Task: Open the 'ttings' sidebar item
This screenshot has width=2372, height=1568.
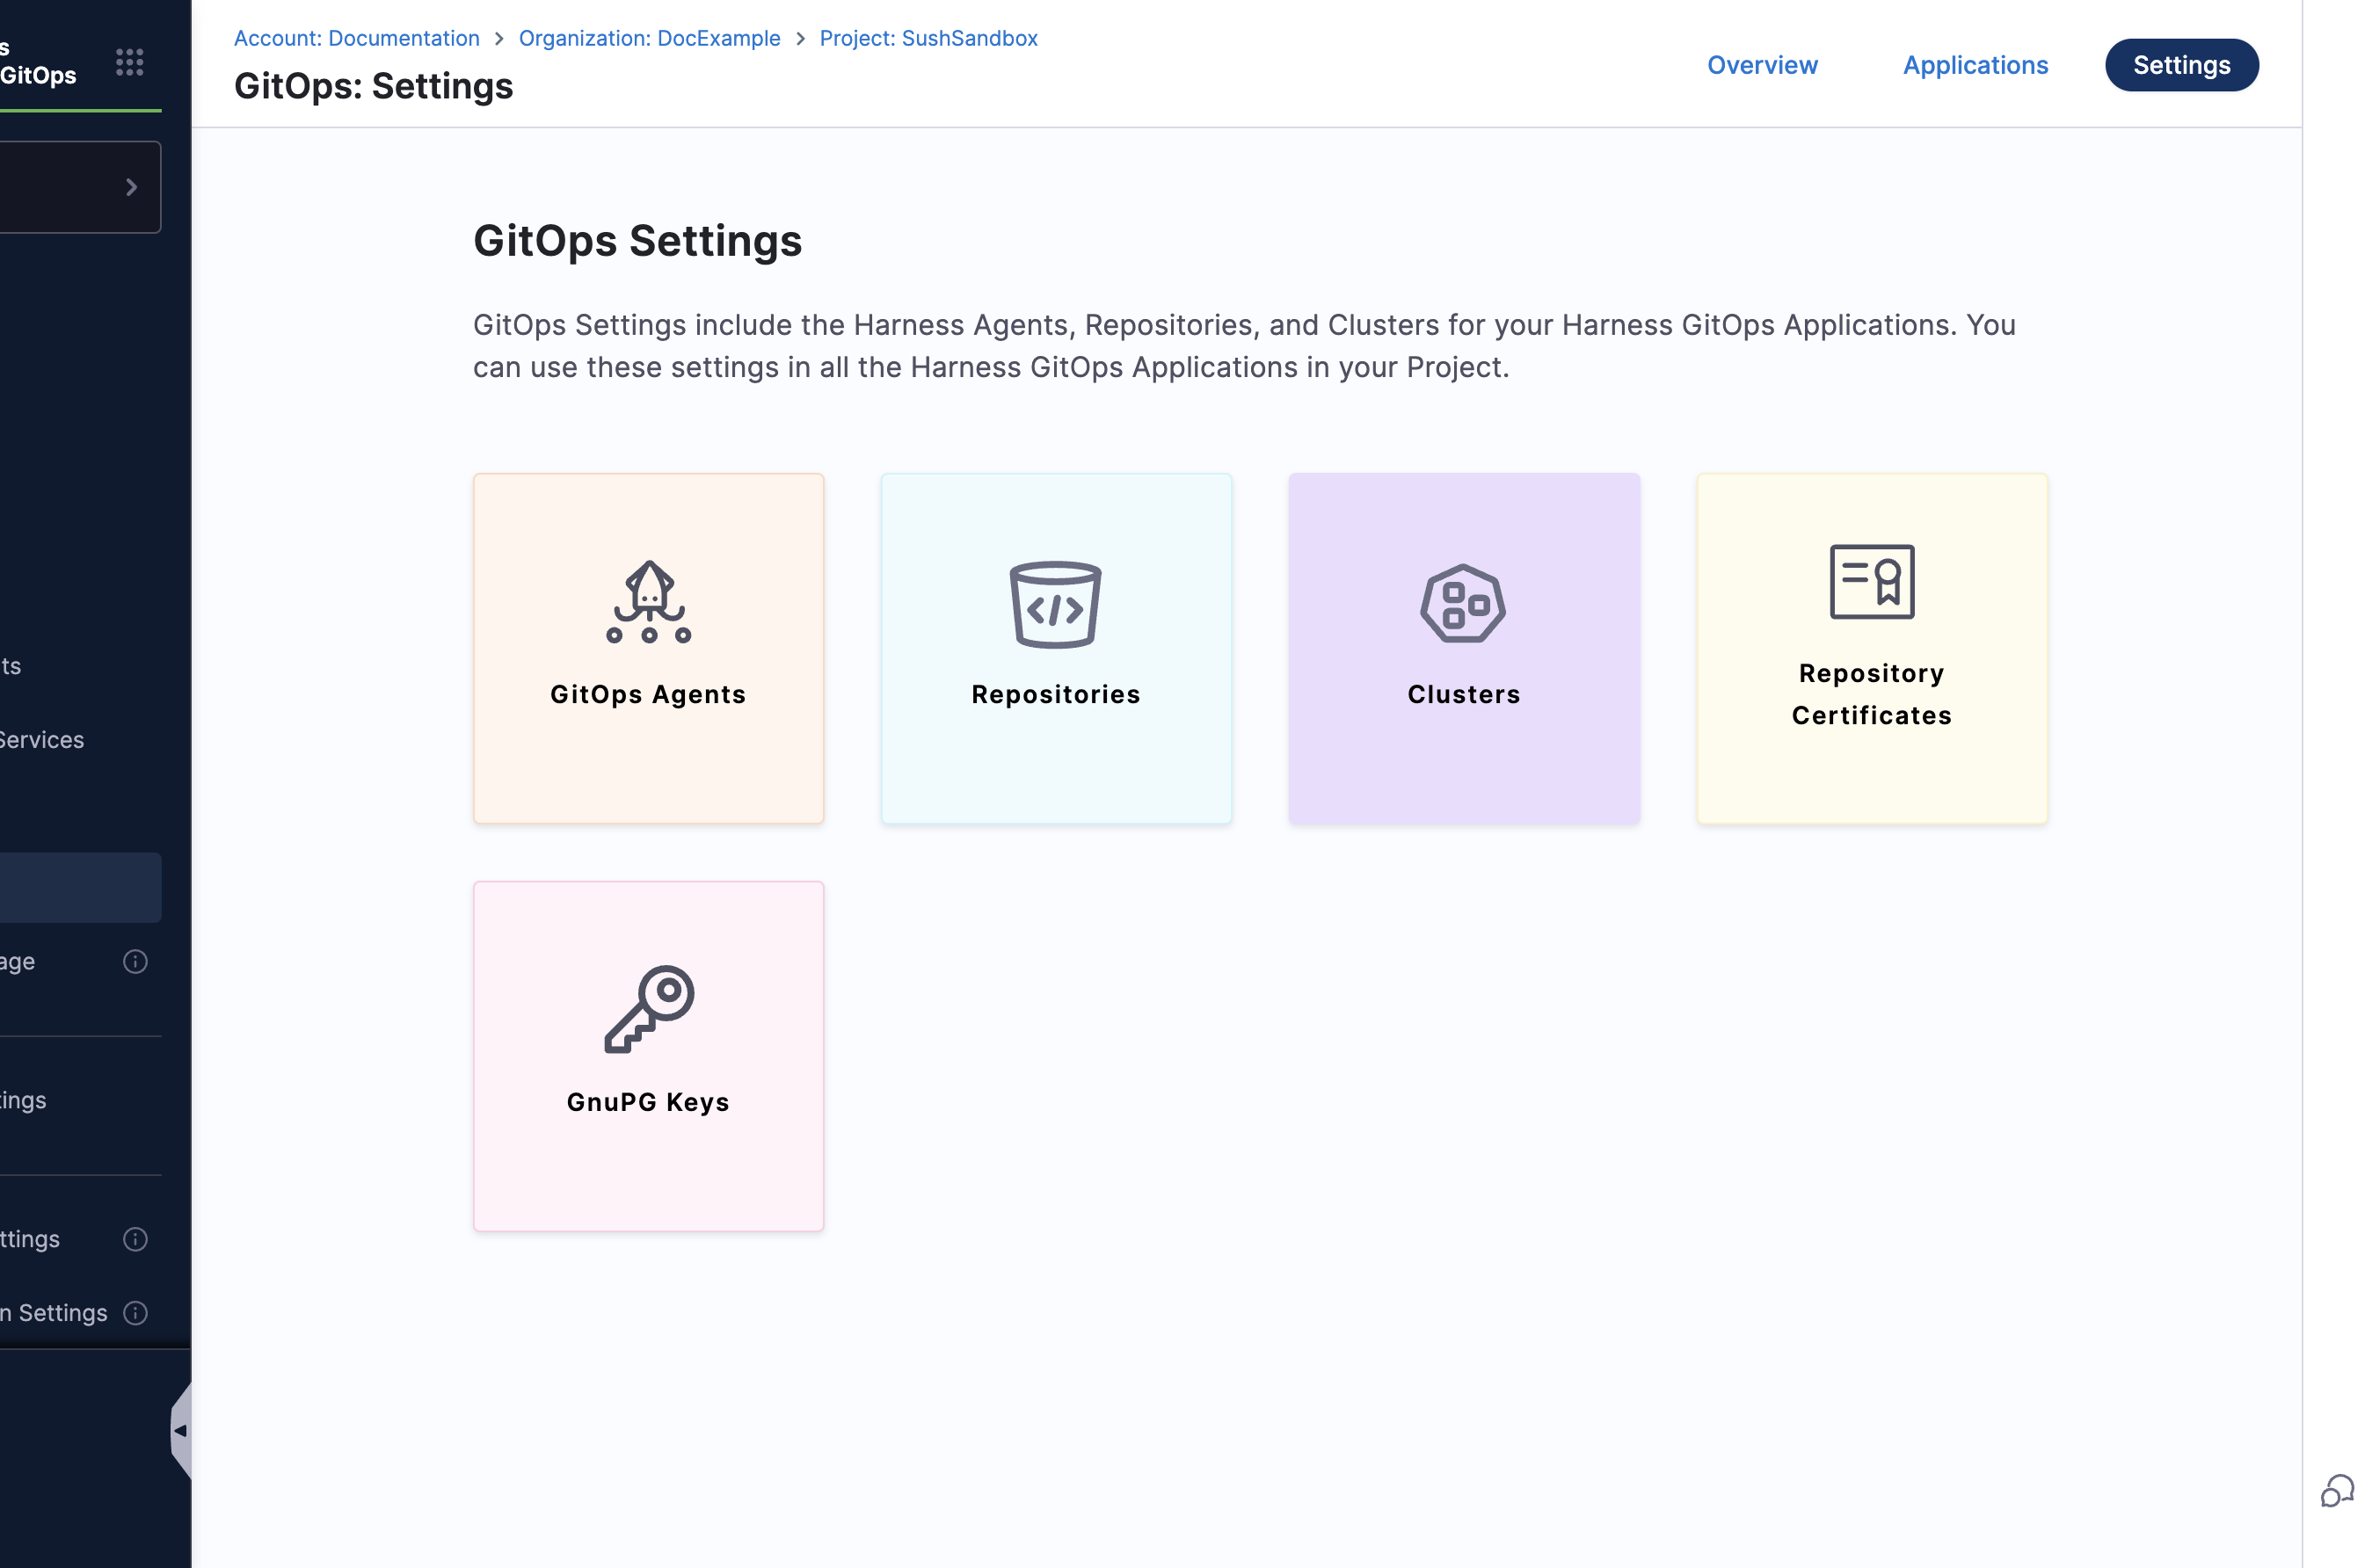Action: pyautogui.click(x=30, y=1239)
